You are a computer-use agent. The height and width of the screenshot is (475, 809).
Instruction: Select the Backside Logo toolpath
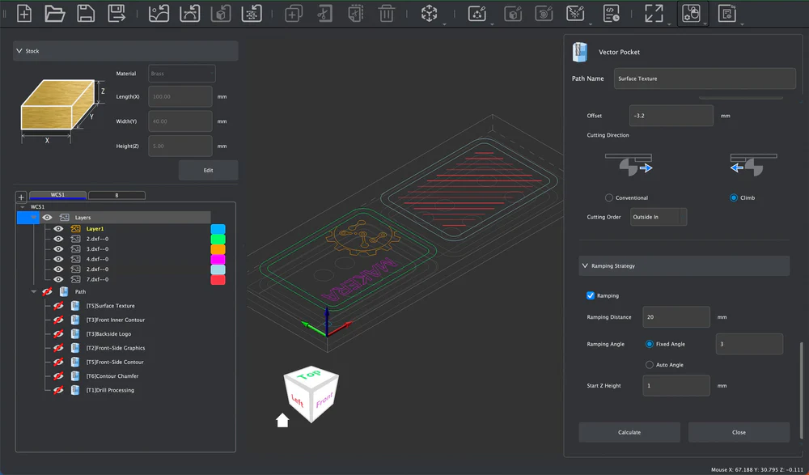108,334
